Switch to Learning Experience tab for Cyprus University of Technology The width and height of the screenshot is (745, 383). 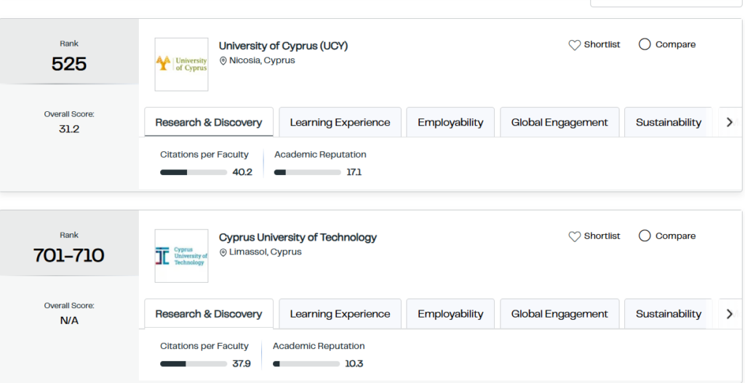(340, 314)
